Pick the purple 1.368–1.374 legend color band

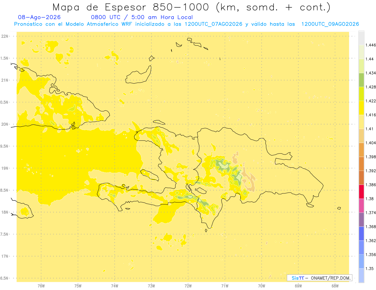click(361, 220)
